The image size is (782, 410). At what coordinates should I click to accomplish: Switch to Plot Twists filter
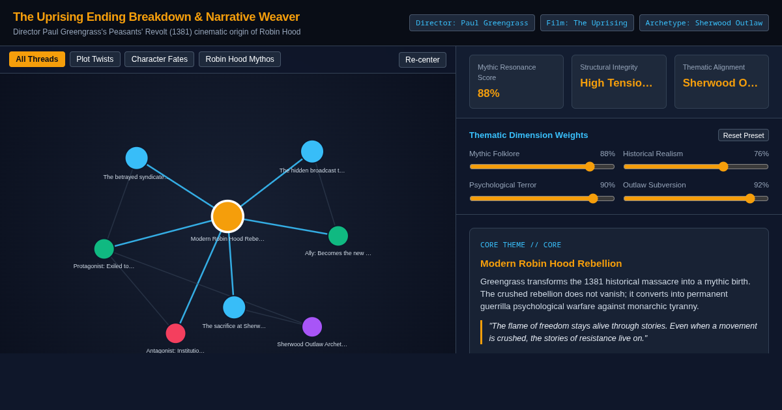pyautogui.click(x=95, y=59)
